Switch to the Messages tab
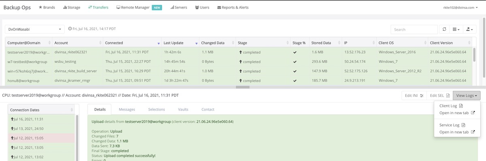The image size is (486, 161). point(127,109)
